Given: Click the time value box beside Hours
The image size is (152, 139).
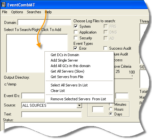Looking at the screenshot, I should click(98, 109).
